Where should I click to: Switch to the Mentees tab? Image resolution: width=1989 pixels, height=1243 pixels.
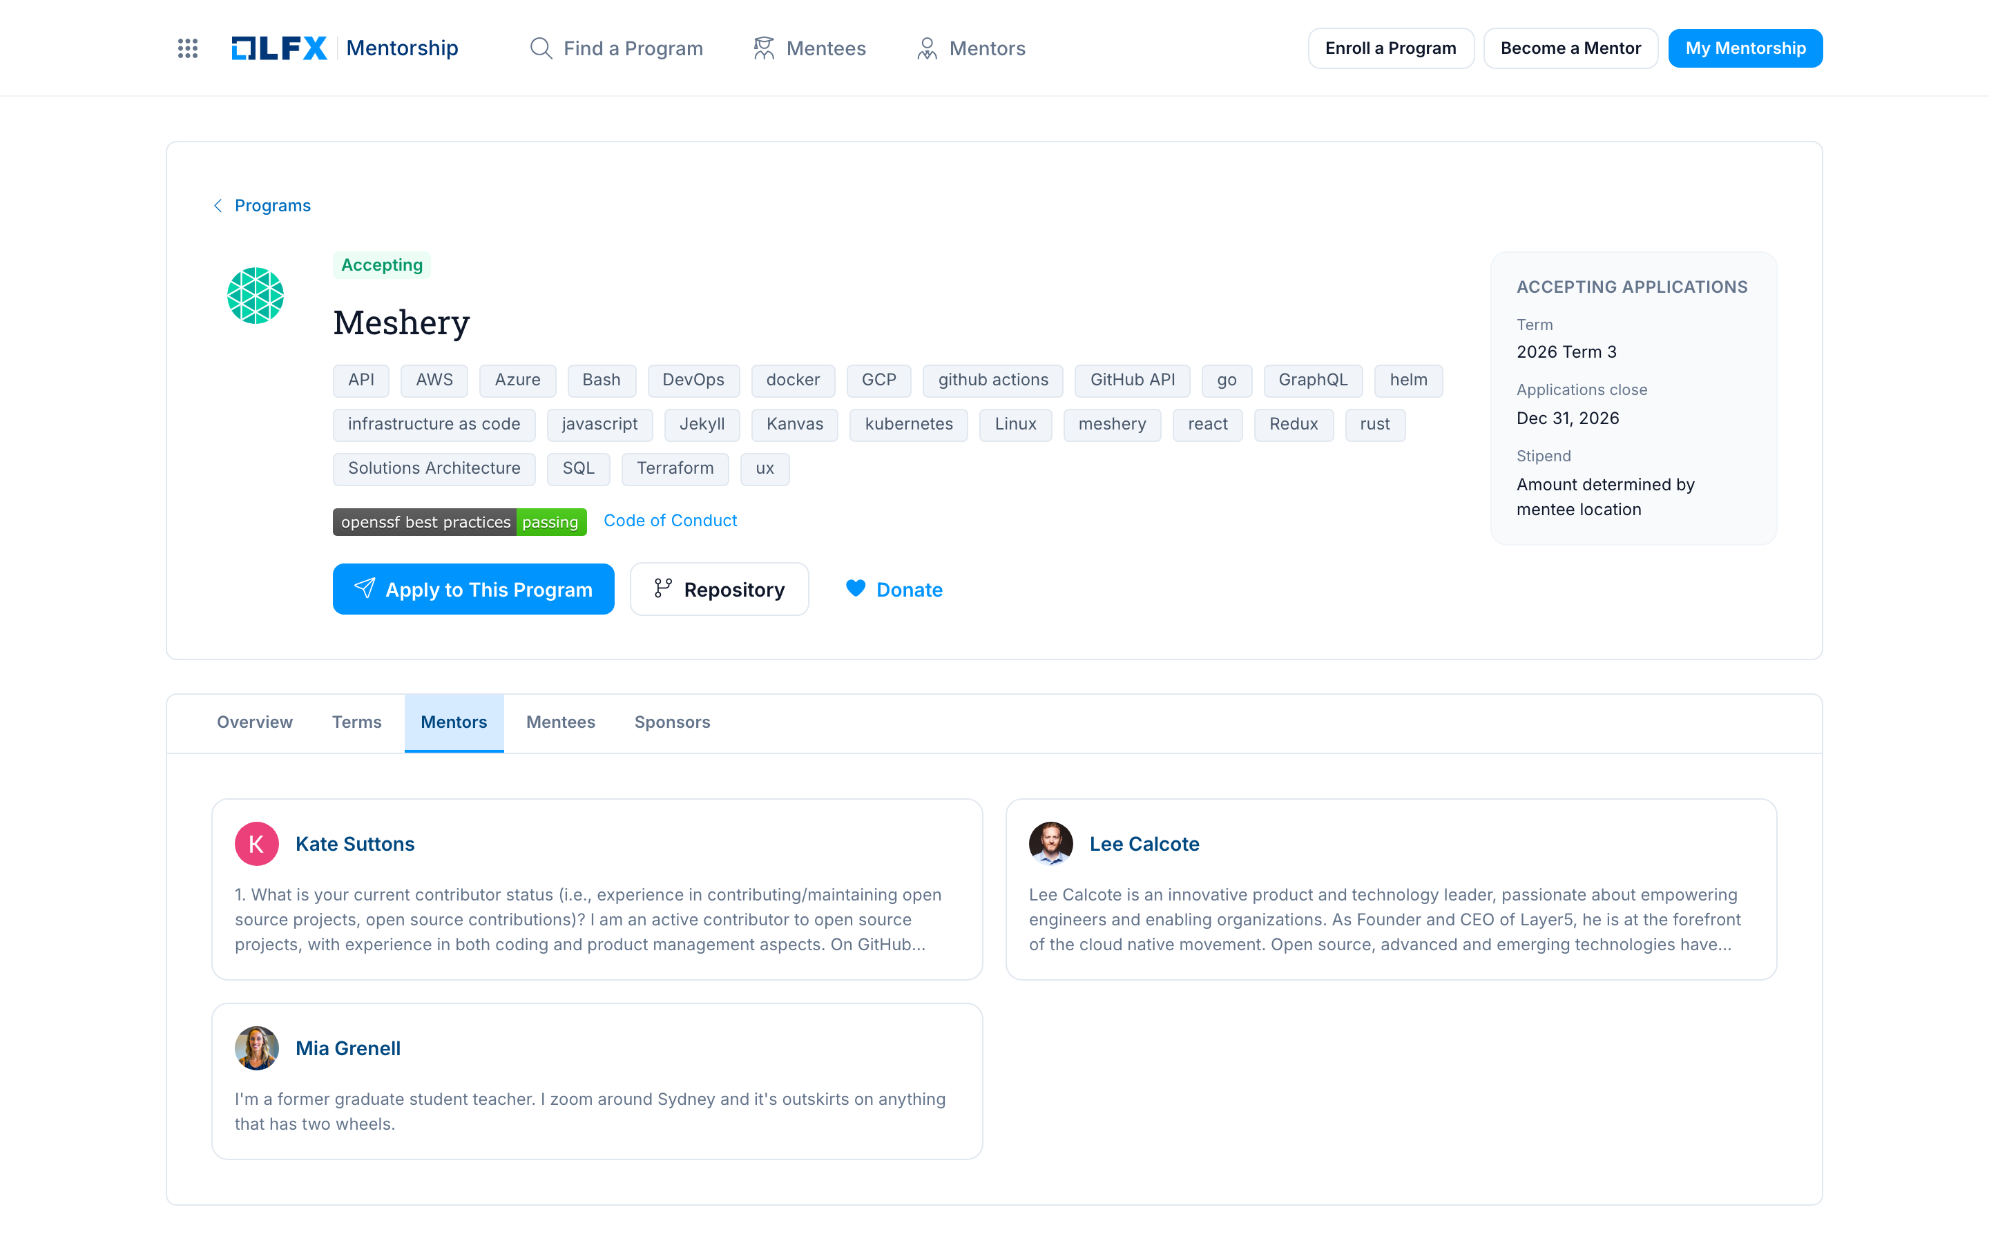[x=561, y=722]
